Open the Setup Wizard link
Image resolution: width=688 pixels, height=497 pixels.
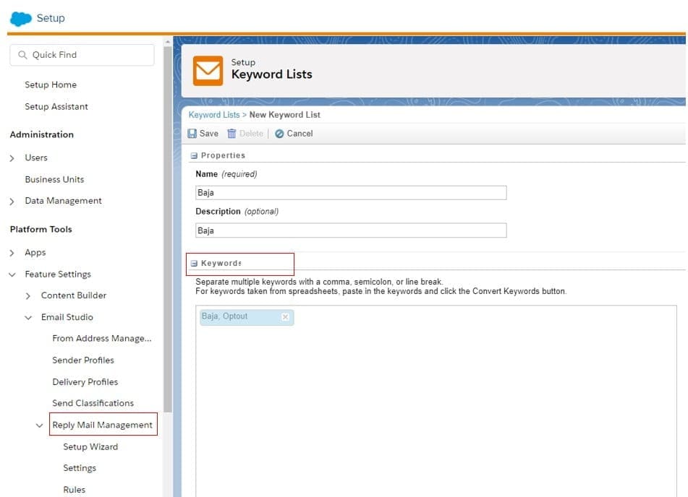click(90, 446)
